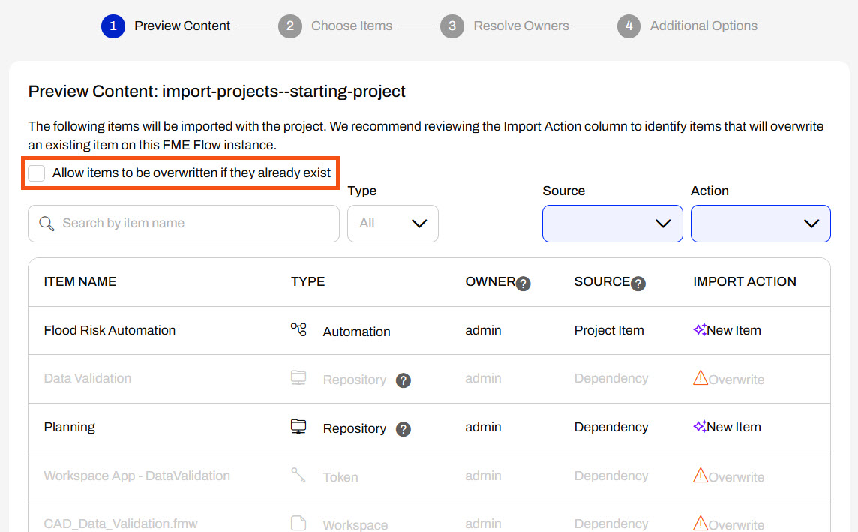858x532 pixels.
Task: Click the Search by item name field
Action: pyautogui.click(x=195, y=224)
